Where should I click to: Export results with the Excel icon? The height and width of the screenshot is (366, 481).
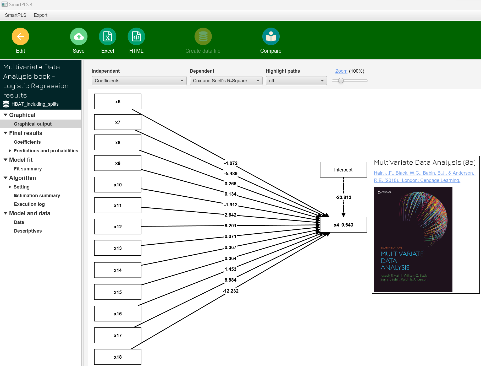(107, 37)
